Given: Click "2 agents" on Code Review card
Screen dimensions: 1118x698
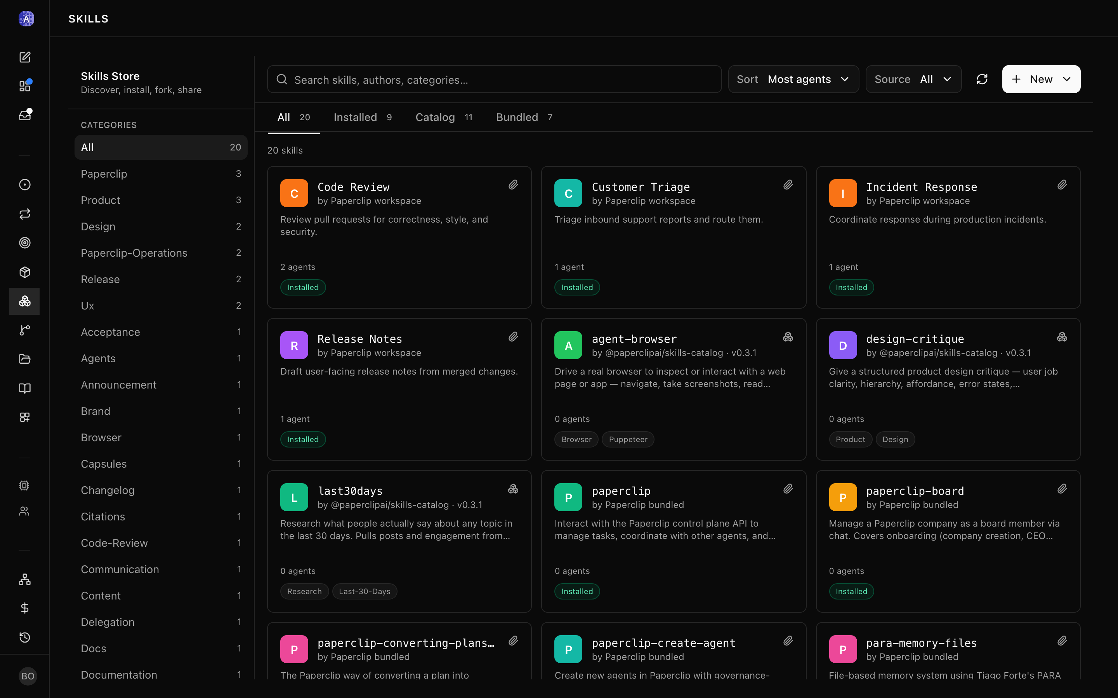Looking at the screenshot, I should [297, 267].
